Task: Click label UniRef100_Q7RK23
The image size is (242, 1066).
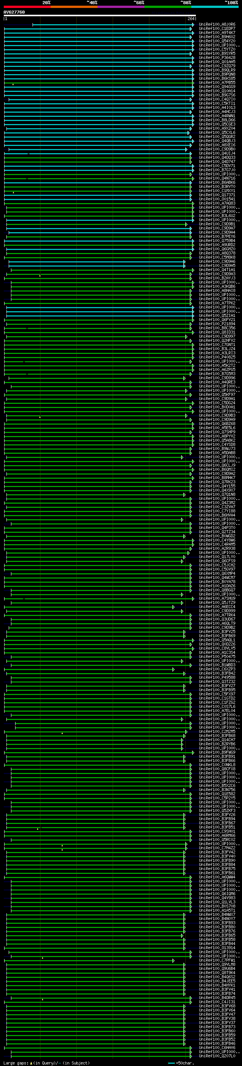Action: [217, 482]
